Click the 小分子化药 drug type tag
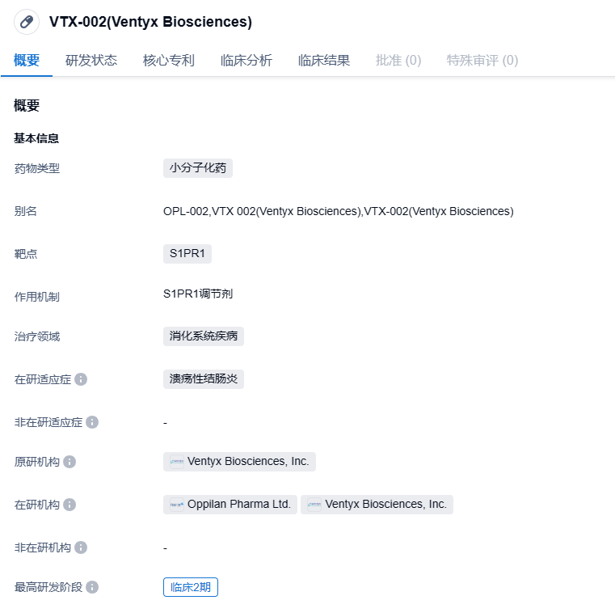The height and width of the screenshot is (613, 615). coord(198,168)
